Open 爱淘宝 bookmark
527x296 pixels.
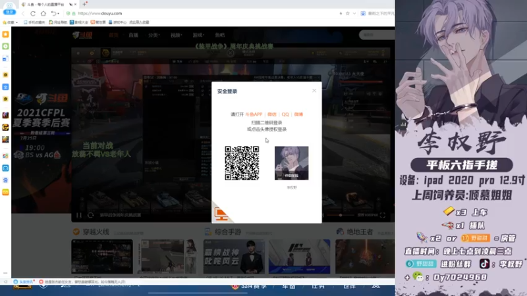(98, 22)
